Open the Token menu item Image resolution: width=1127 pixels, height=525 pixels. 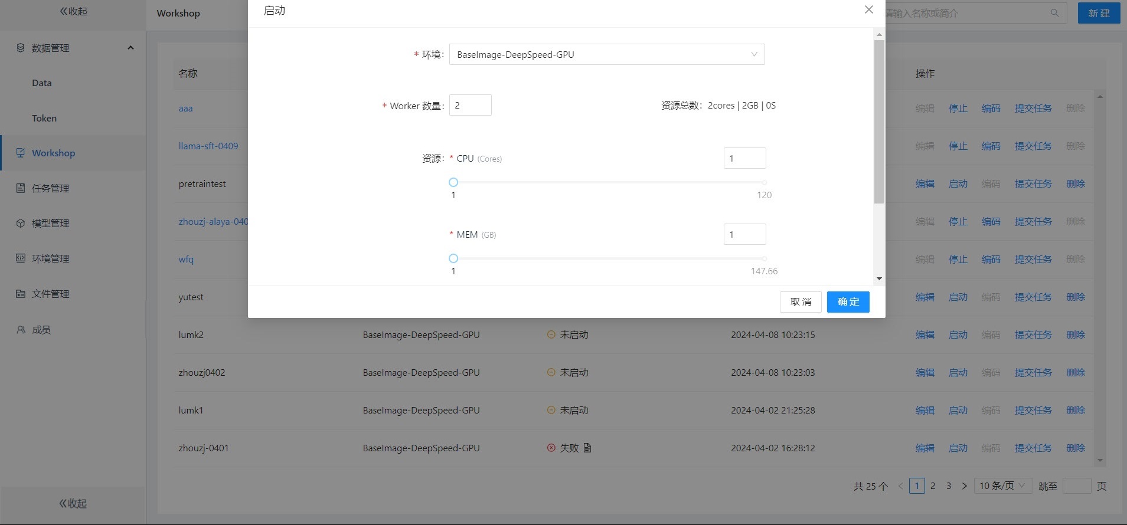point(44,118)
